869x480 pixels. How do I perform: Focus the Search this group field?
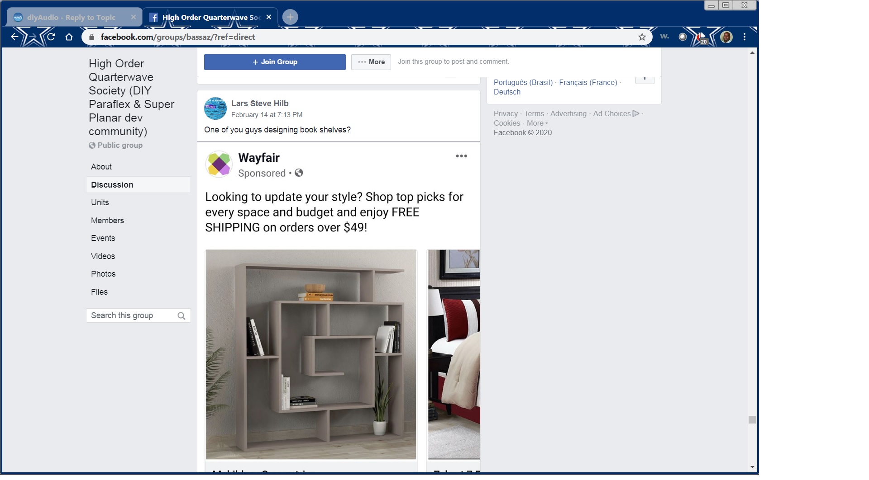point(138,315)
